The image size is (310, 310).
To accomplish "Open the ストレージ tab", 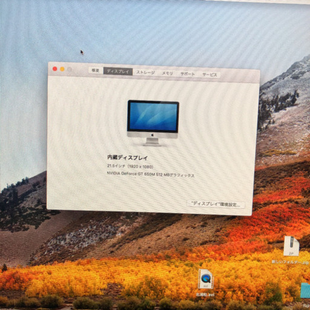I will coord(146,73).
